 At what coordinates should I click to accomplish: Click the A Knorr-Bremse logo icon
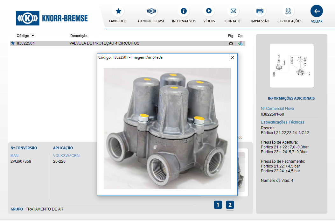click(151, 11)
